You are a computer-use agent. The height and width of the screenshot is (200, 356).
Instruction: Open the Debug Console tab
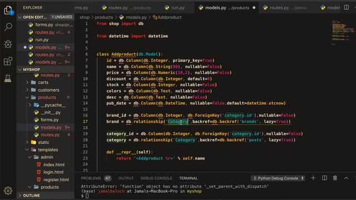[x=156, y=178]
